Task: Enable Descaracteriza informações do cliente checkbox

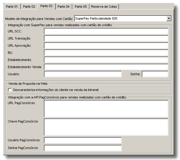Action: coord(10,90)
